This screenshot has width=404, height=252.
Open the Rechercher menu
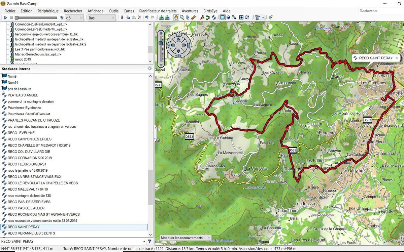click(73, 11)
